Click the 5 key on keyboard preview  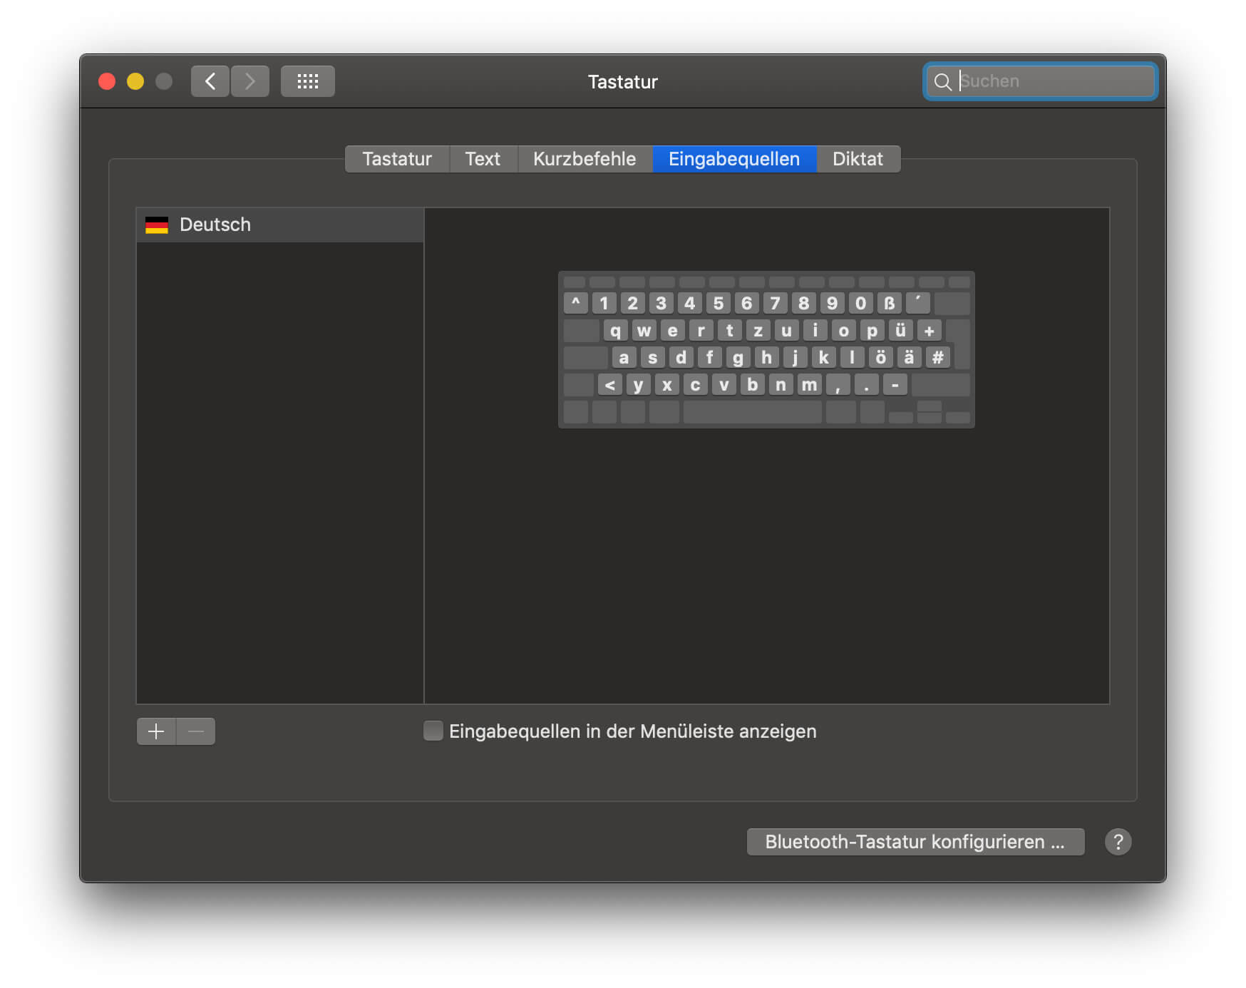click(x=718, y=304)
